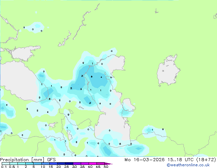Select the 30–35 mm purple swatch
This screenshot has width=217, height=168.
pyautogui.click(x=77, y=164)
